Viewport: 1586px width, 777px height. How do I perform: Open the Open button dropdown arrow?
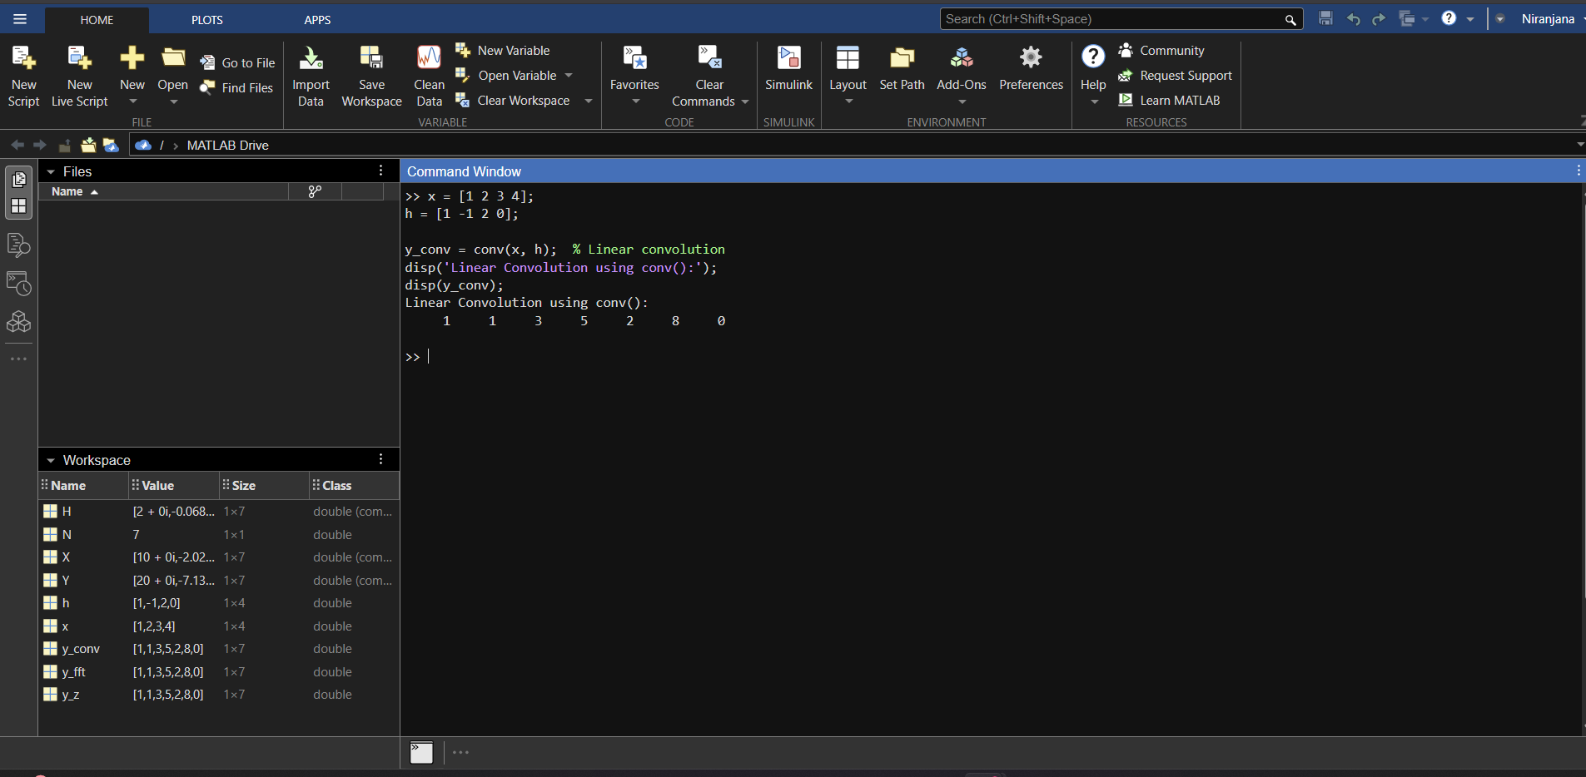tap(173, 102)
